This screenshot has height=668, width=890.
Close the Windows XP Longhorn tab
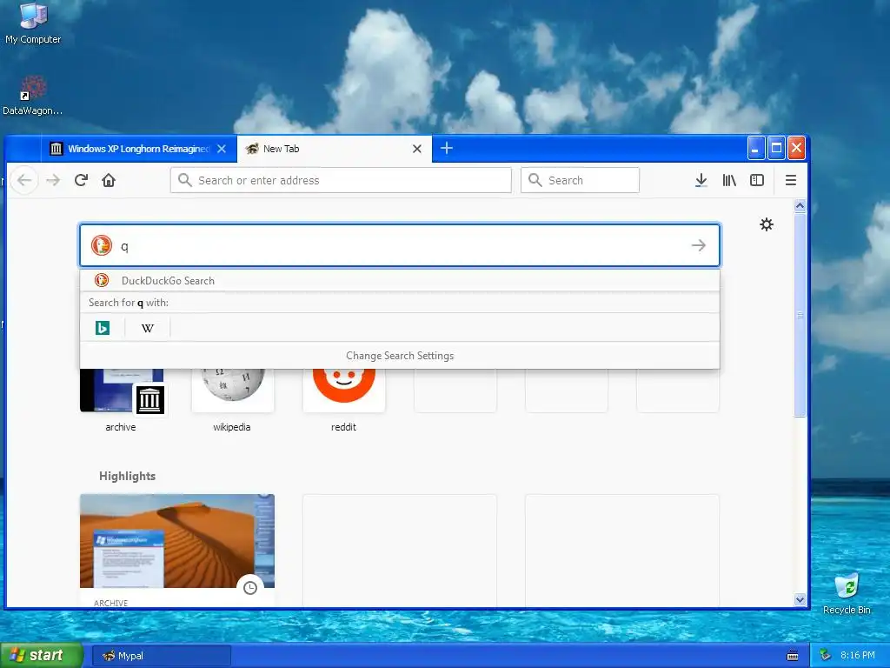pos(222,149)
